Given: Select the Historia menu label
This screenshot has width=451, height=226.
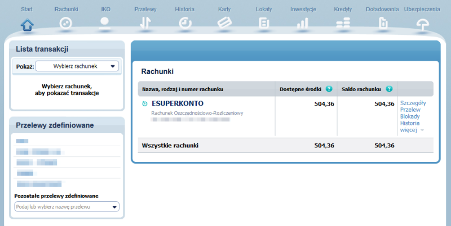Looking at the screenshot, I should (x=185, y=9).
